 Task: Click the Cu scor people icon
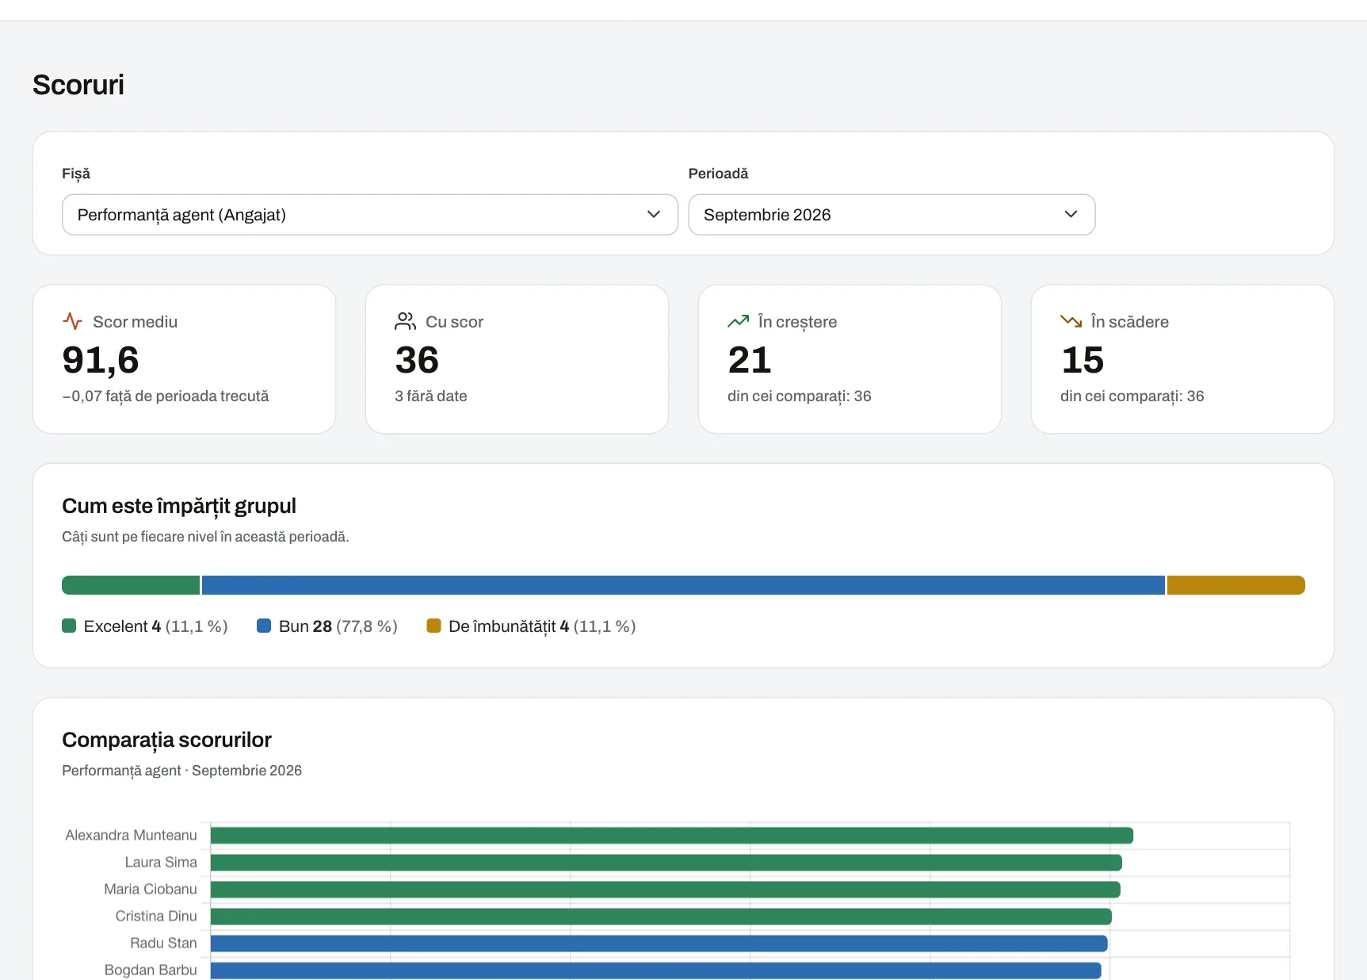click(x=405, y=321)
